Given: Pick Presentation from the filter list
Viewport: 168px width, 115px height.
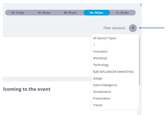Looking at the screenshot, I should [102, 98].
